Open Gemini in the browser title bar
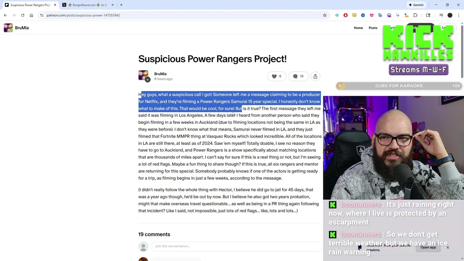464x261 pixels. [416, 5]
